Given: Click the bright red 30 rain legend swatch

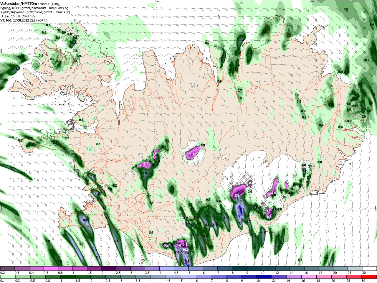Looking at the screenshot, I should (x=369, y=277).
